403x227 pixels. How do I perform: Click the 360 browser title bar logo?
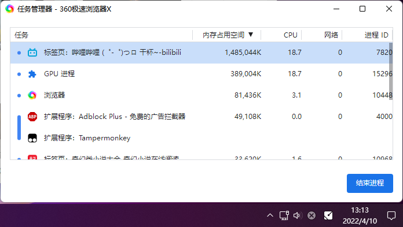[x=9, y=9]
